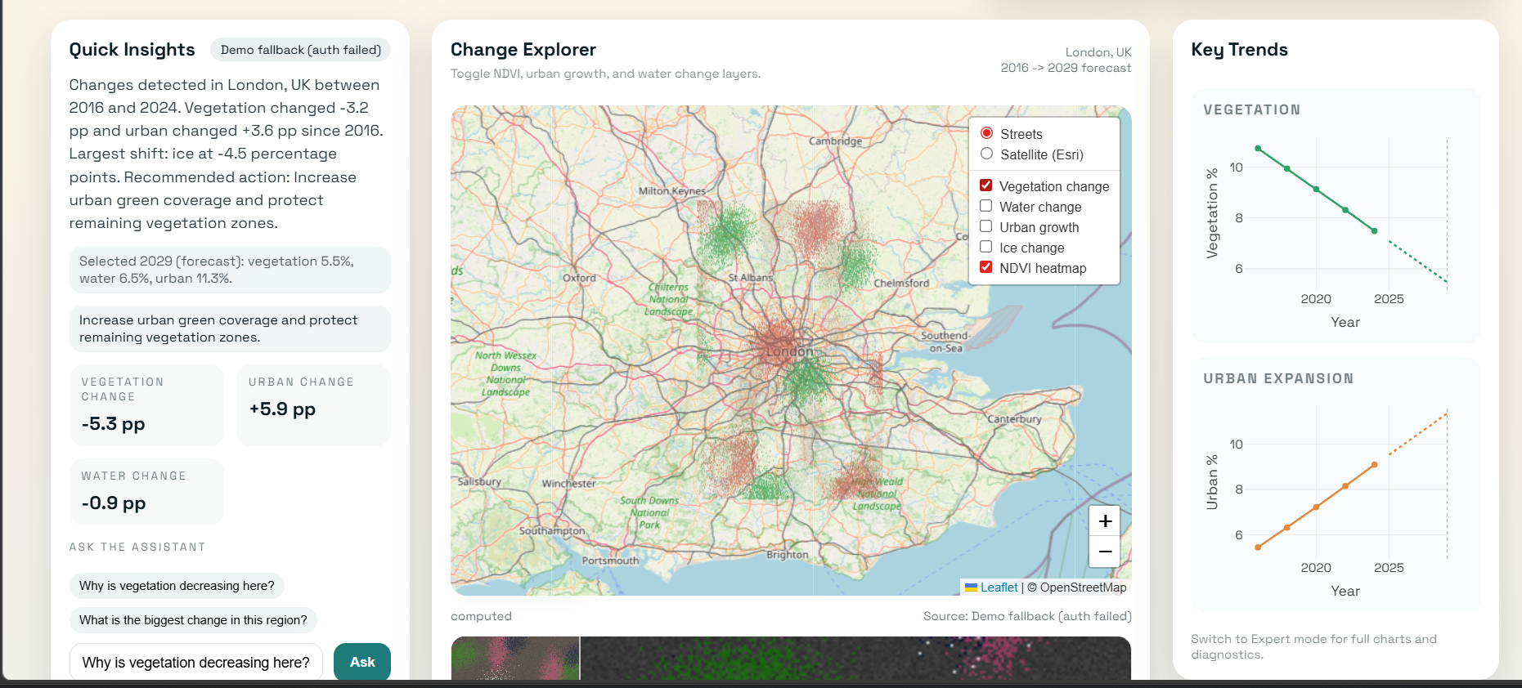Select the last solid point on Vegetation chart
This screenshot has height=688, width=1522.
point(1374,231)
